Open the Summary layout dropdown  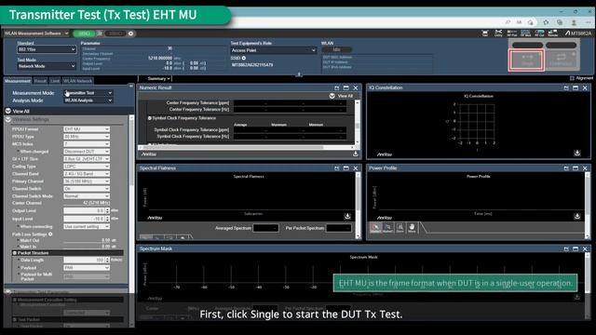tap(158, 78)
